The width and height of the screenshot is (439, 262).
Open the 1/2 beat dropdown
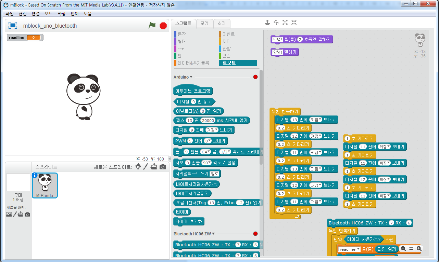(225, 152)
